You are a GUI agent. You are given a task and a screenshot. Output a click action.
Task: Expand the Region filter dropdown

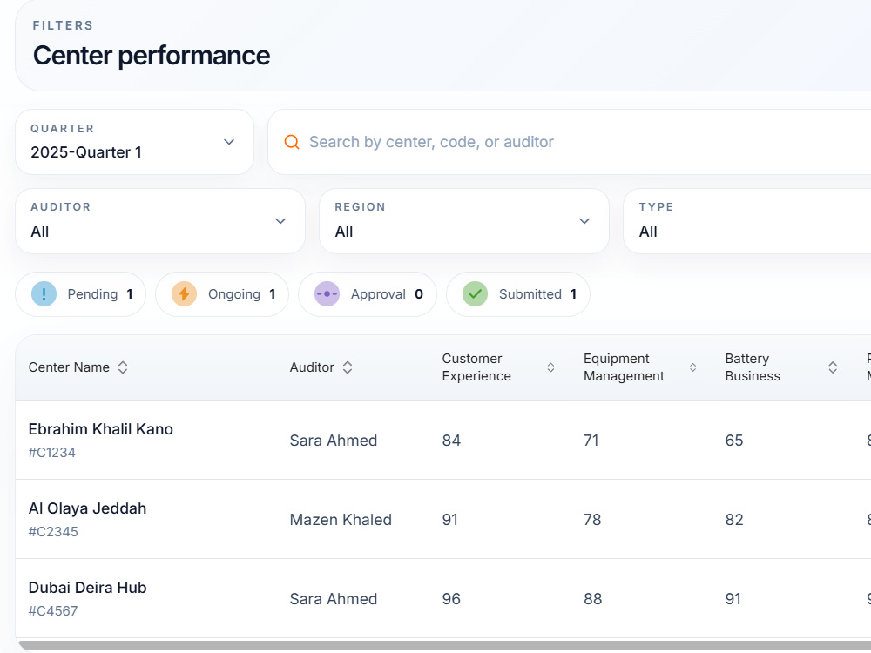coord(464,221)
